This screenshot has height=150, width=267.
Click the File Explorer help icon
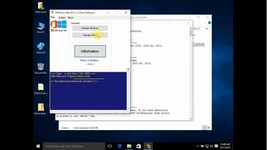point(209,22)
